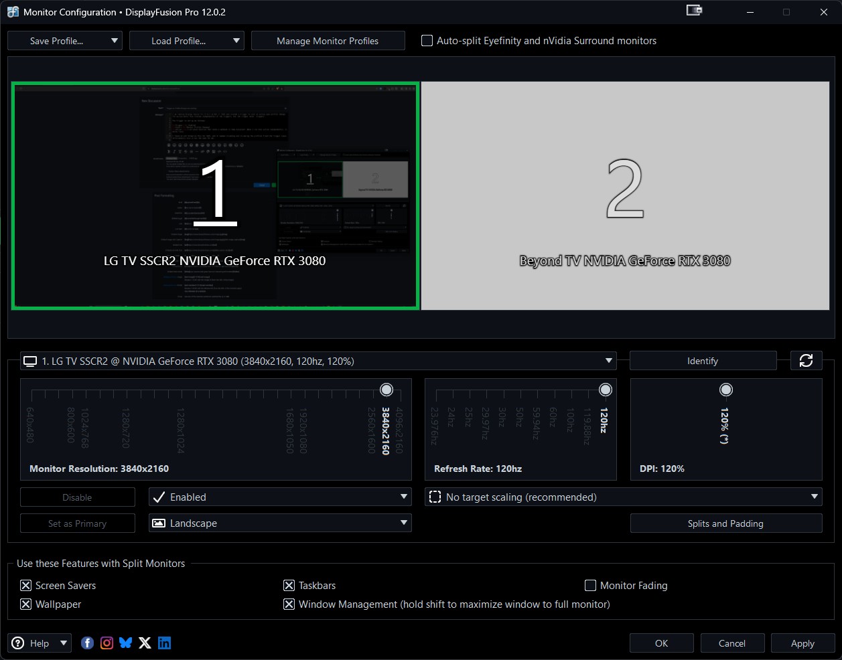Click the Apply button
The height and width of the screenshot is (660, 842).
(802, 643)
